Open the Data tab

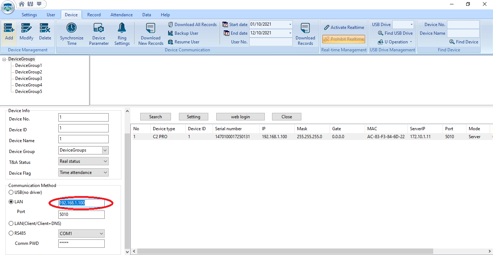coord(147,15)
